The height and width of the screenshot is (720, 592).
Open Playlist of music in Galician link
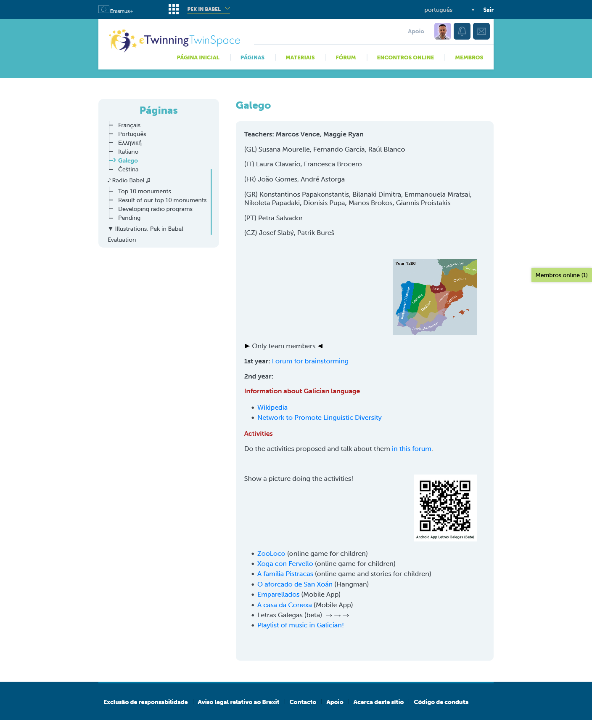(x=301, y=625)
